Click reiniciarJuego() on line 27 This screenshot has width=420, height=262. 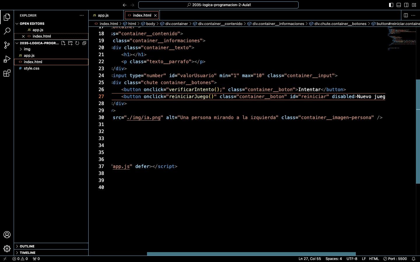191,97
